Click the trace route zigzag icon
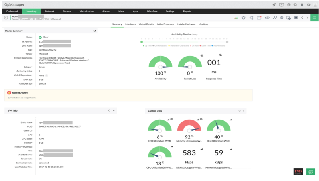Image resolution: width=319 pixels, height=181 pixels. point(275,18)
